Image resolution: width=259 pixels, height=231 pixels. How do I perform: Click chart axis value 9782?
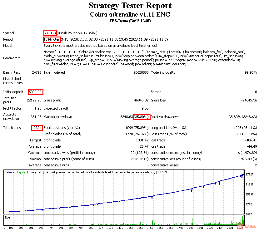click(x=249, y=204)
